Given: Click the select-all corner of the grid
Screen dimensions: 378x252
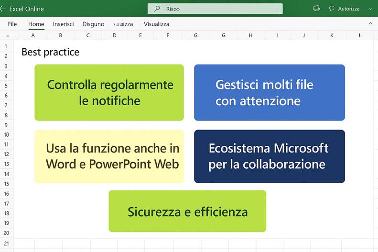Looking at the screenshot, I should [8, 36].
